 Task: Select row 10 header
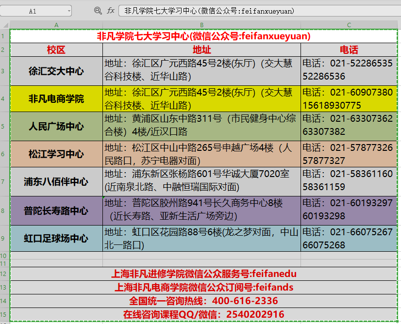[4, 256]
